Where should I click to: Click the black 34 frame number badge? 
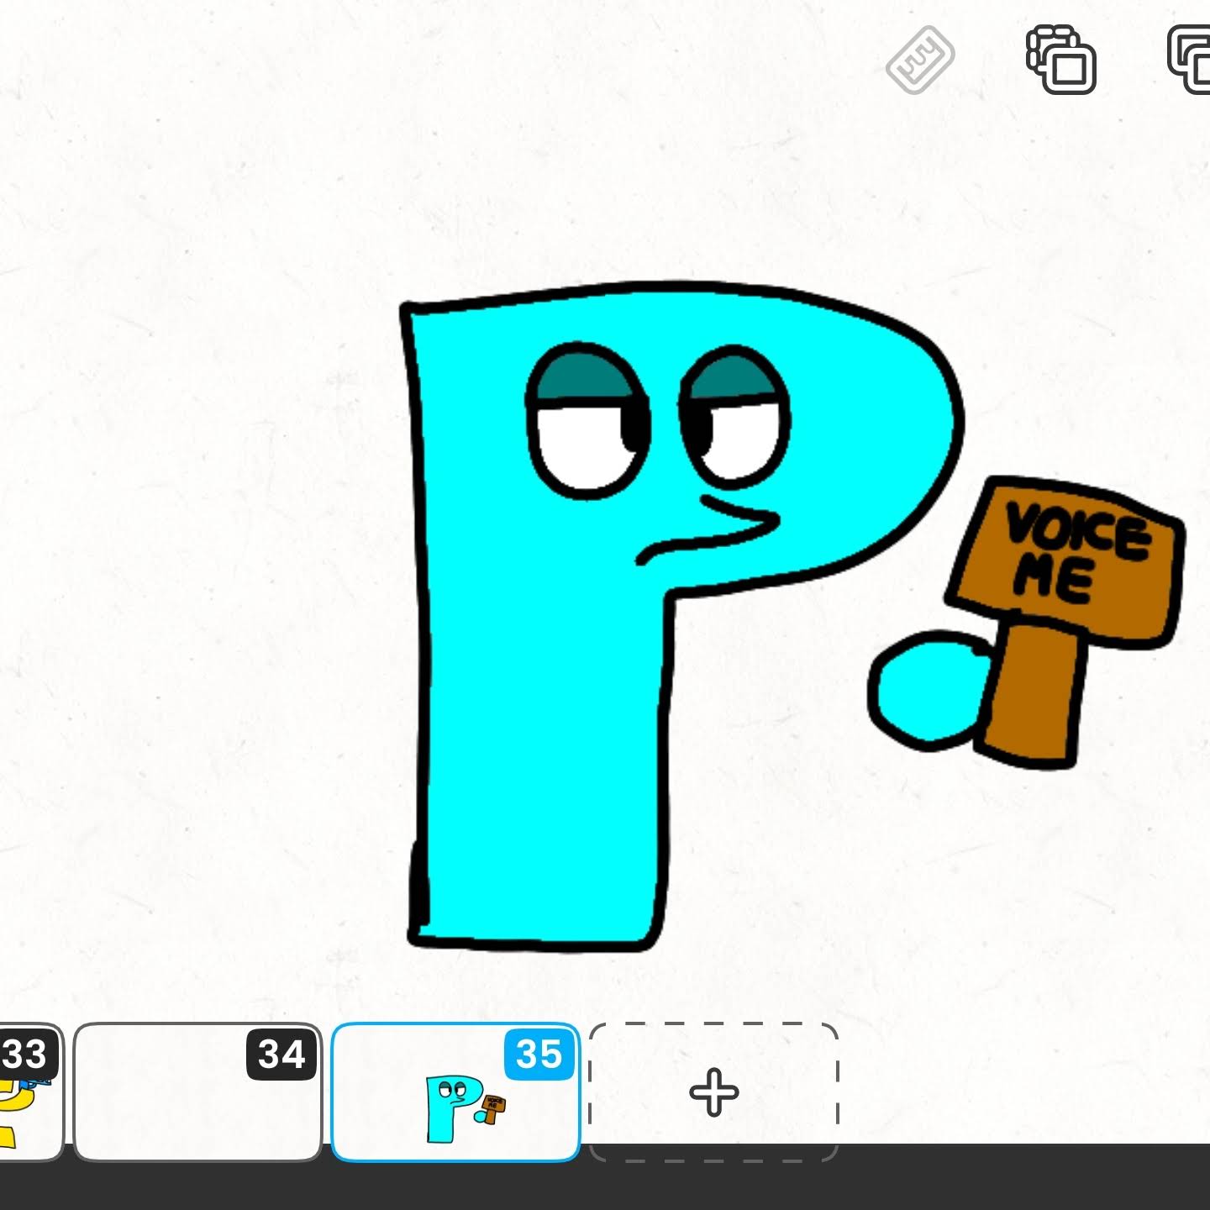[x=281, y=1055]
